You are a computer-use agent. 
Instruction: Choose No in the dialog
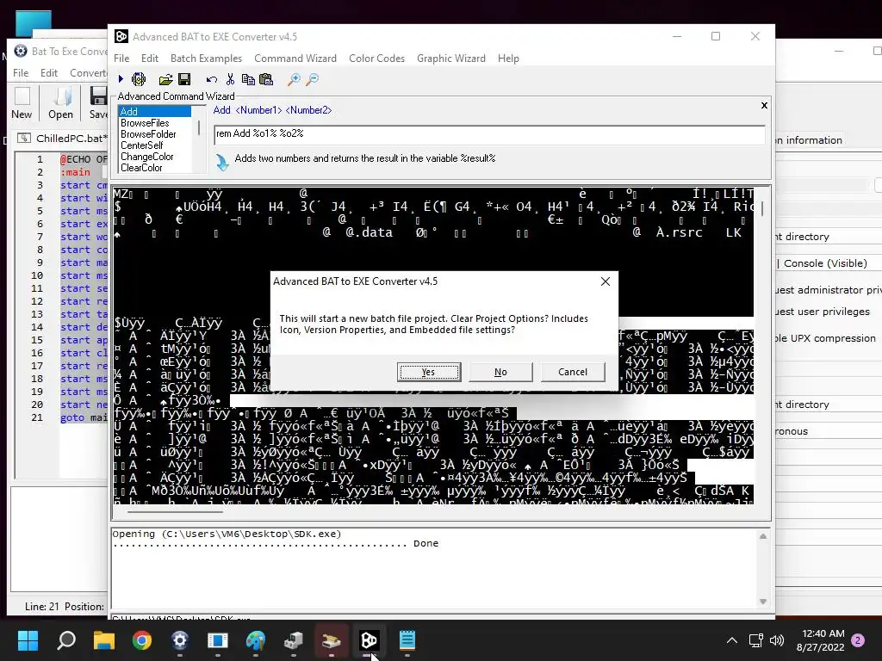click(x=500, y=372)
